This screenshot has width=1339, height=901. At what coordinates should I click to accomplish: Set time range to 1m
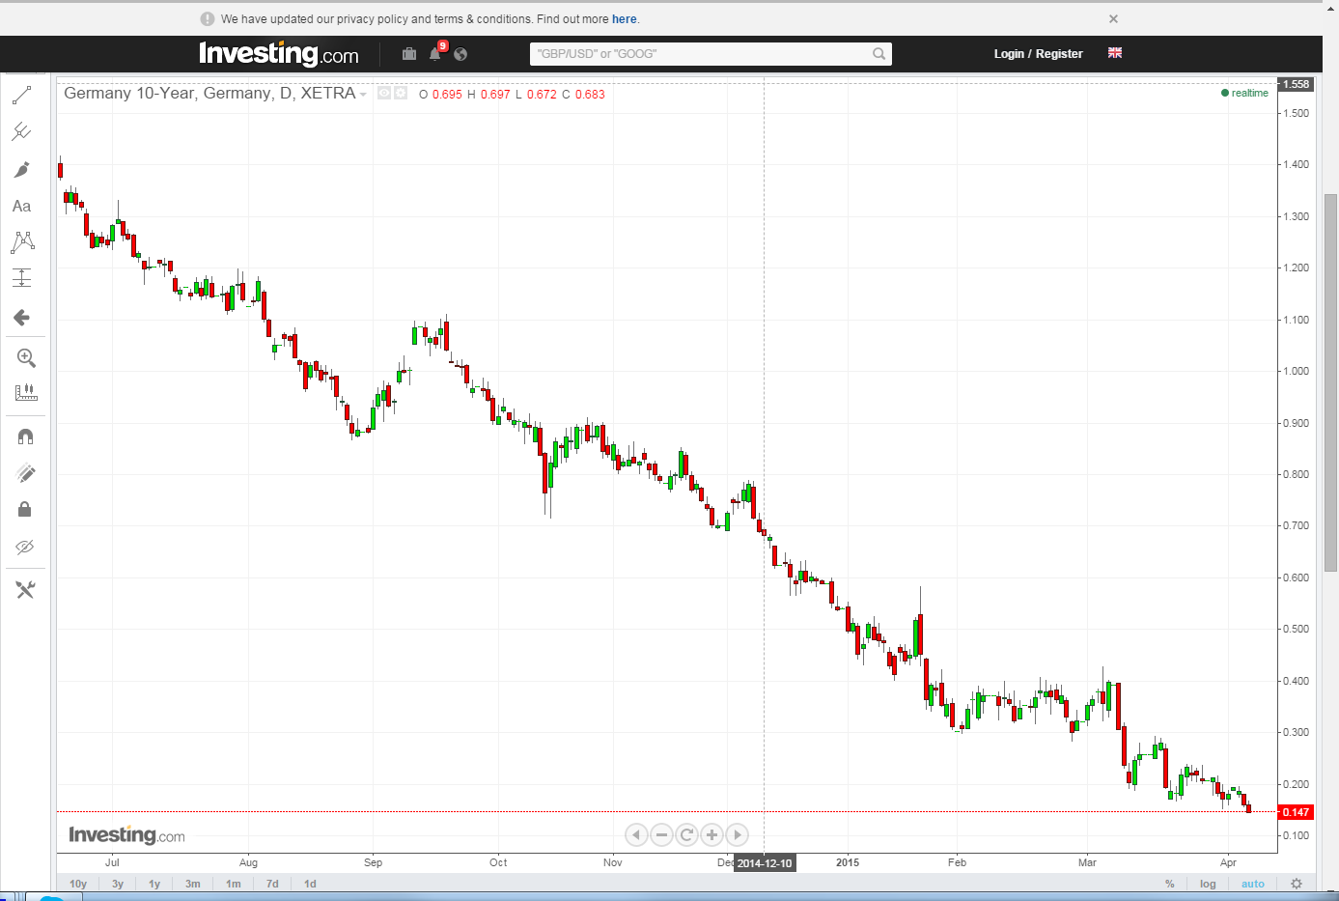coord(234,884)
